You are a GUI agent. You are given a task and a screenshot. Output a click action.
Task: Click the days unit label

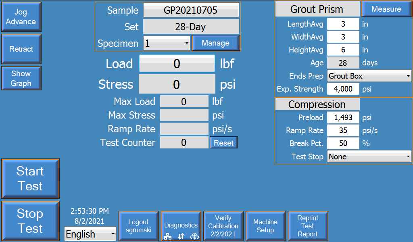pyautogui.click(x=370, y=63)
